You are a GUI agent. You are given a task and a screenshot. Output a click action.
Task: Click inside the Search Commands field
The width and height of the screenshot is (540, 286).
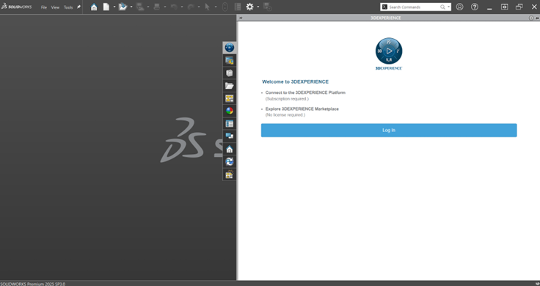tap(415, 7)
